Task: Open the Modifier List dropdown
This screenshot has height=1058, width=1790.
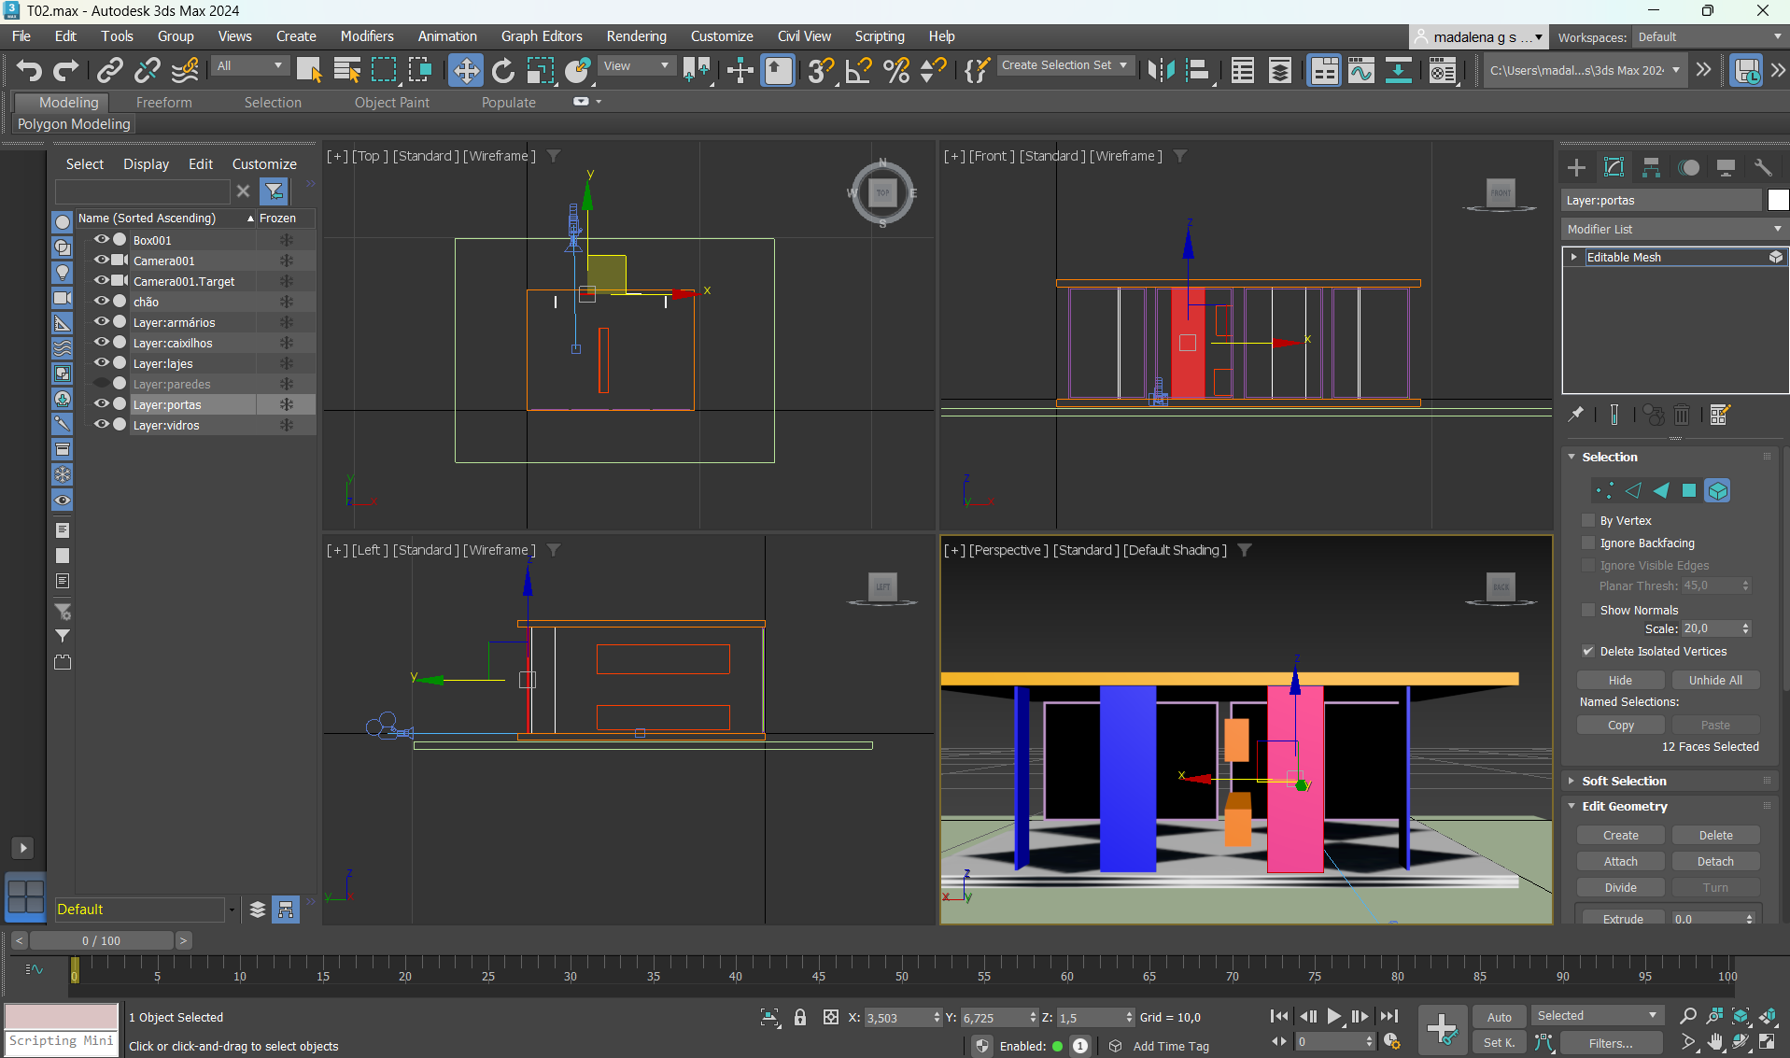Action: click(1673, 230)
